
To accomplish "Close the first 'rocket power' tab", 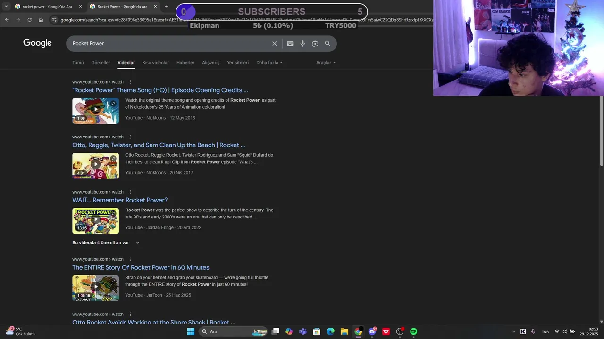I will point(80,7).
